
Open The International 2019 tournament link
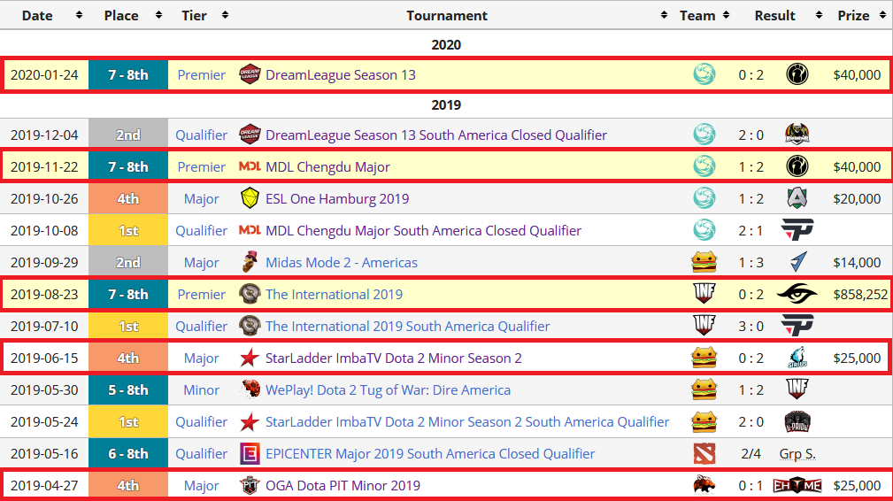coord(334,295)
